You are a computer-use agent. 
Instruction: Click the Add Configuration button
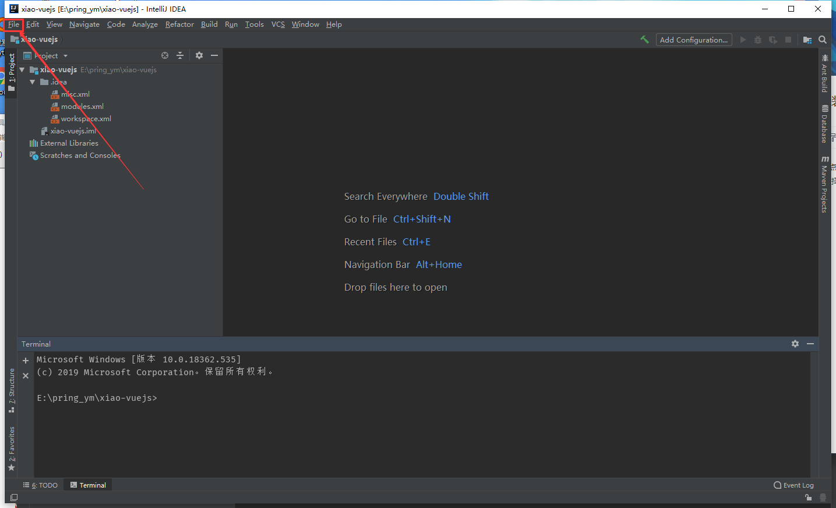[693, 40]
